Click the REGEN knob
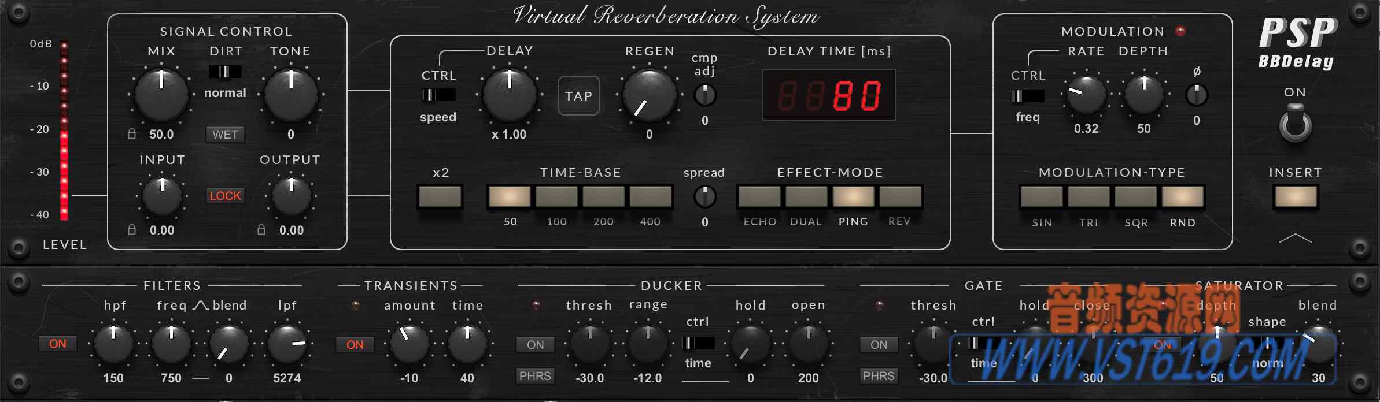The width and height of the screenshot is (1380, 402). point(650,96)
